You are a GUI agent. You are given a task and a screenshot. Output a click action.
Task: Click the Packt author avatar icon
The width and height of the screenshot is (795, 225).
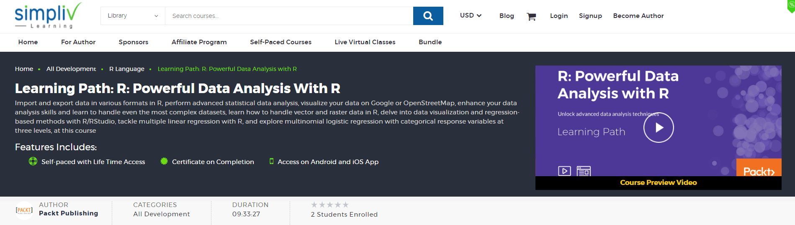point(24,210)
